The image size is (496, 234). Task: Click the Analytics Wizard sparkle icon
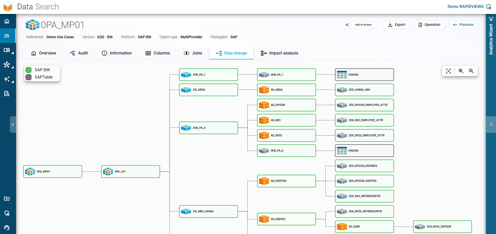pyautogui.click(x=491, y=19)
